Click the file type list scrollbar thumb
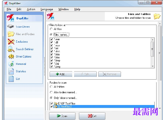 [152, 49]
